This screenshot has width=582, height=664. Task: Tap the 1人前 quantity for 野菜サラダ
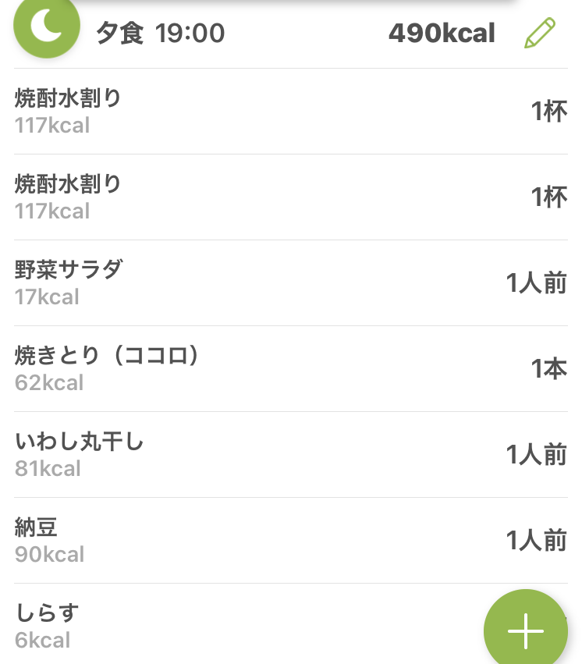(536, 283)
